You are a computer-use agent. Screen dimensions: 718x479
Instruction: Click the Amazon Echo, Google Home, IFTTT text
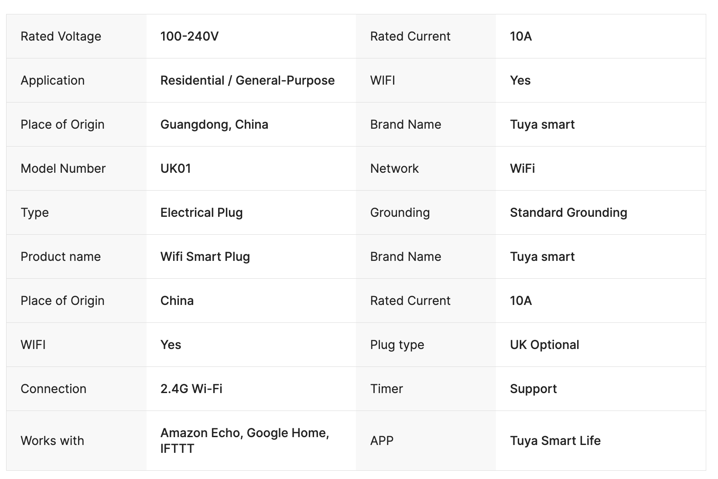[244, 441]
